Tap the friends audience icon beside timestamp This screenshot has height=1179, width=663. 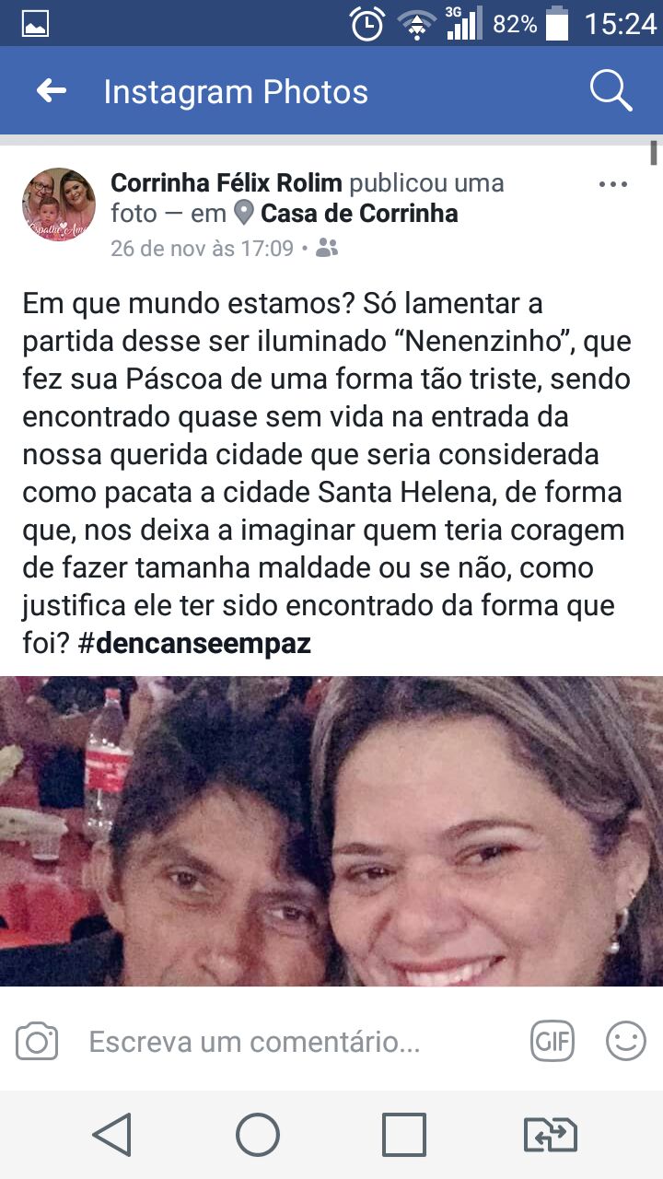[x=327, y=248]
